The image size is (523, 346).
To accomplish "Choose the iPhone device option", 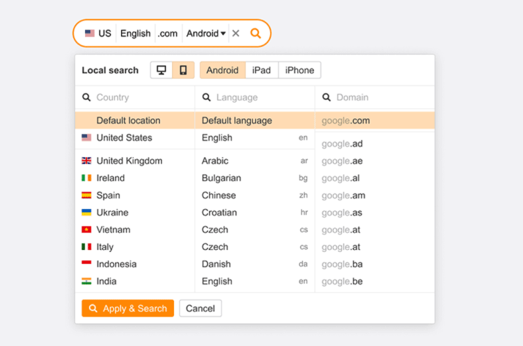I will [299, 70].
